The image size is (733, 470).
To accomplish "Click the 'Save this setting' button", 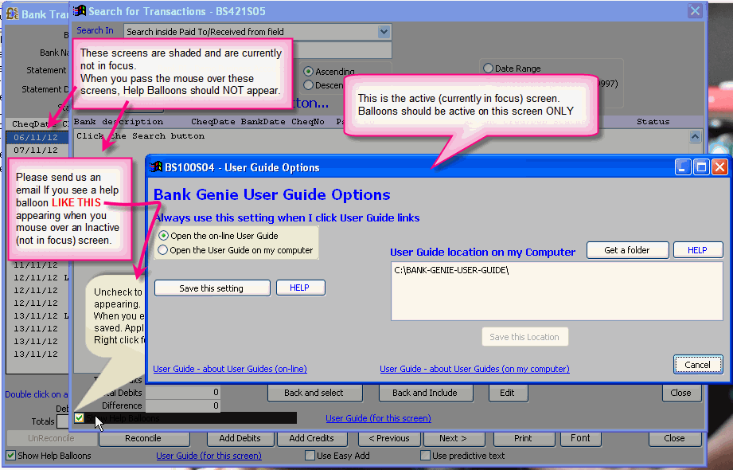I will coord(212,288).
